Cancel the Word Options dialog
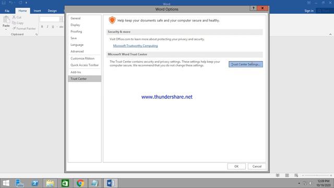This screenshot has height=188, width=334. point(257,166)
